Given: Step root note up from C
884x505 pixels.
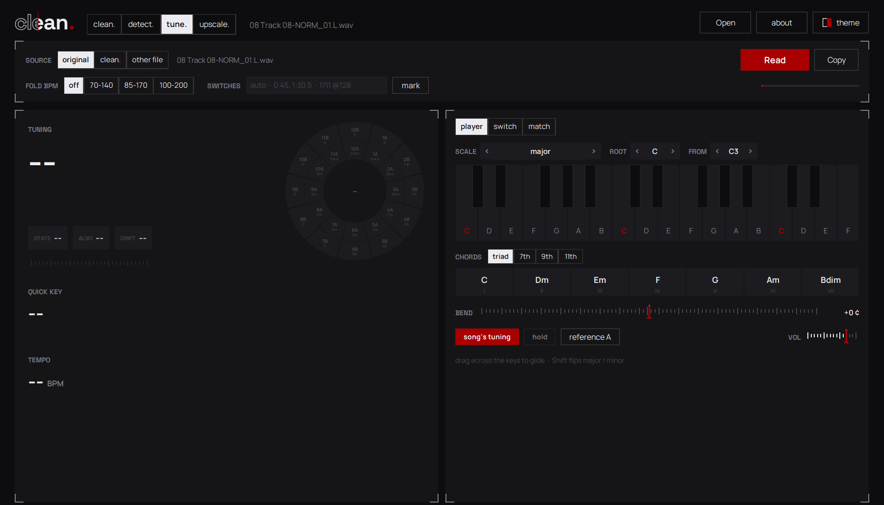Looking at the screenshot, I should point(672,151).
